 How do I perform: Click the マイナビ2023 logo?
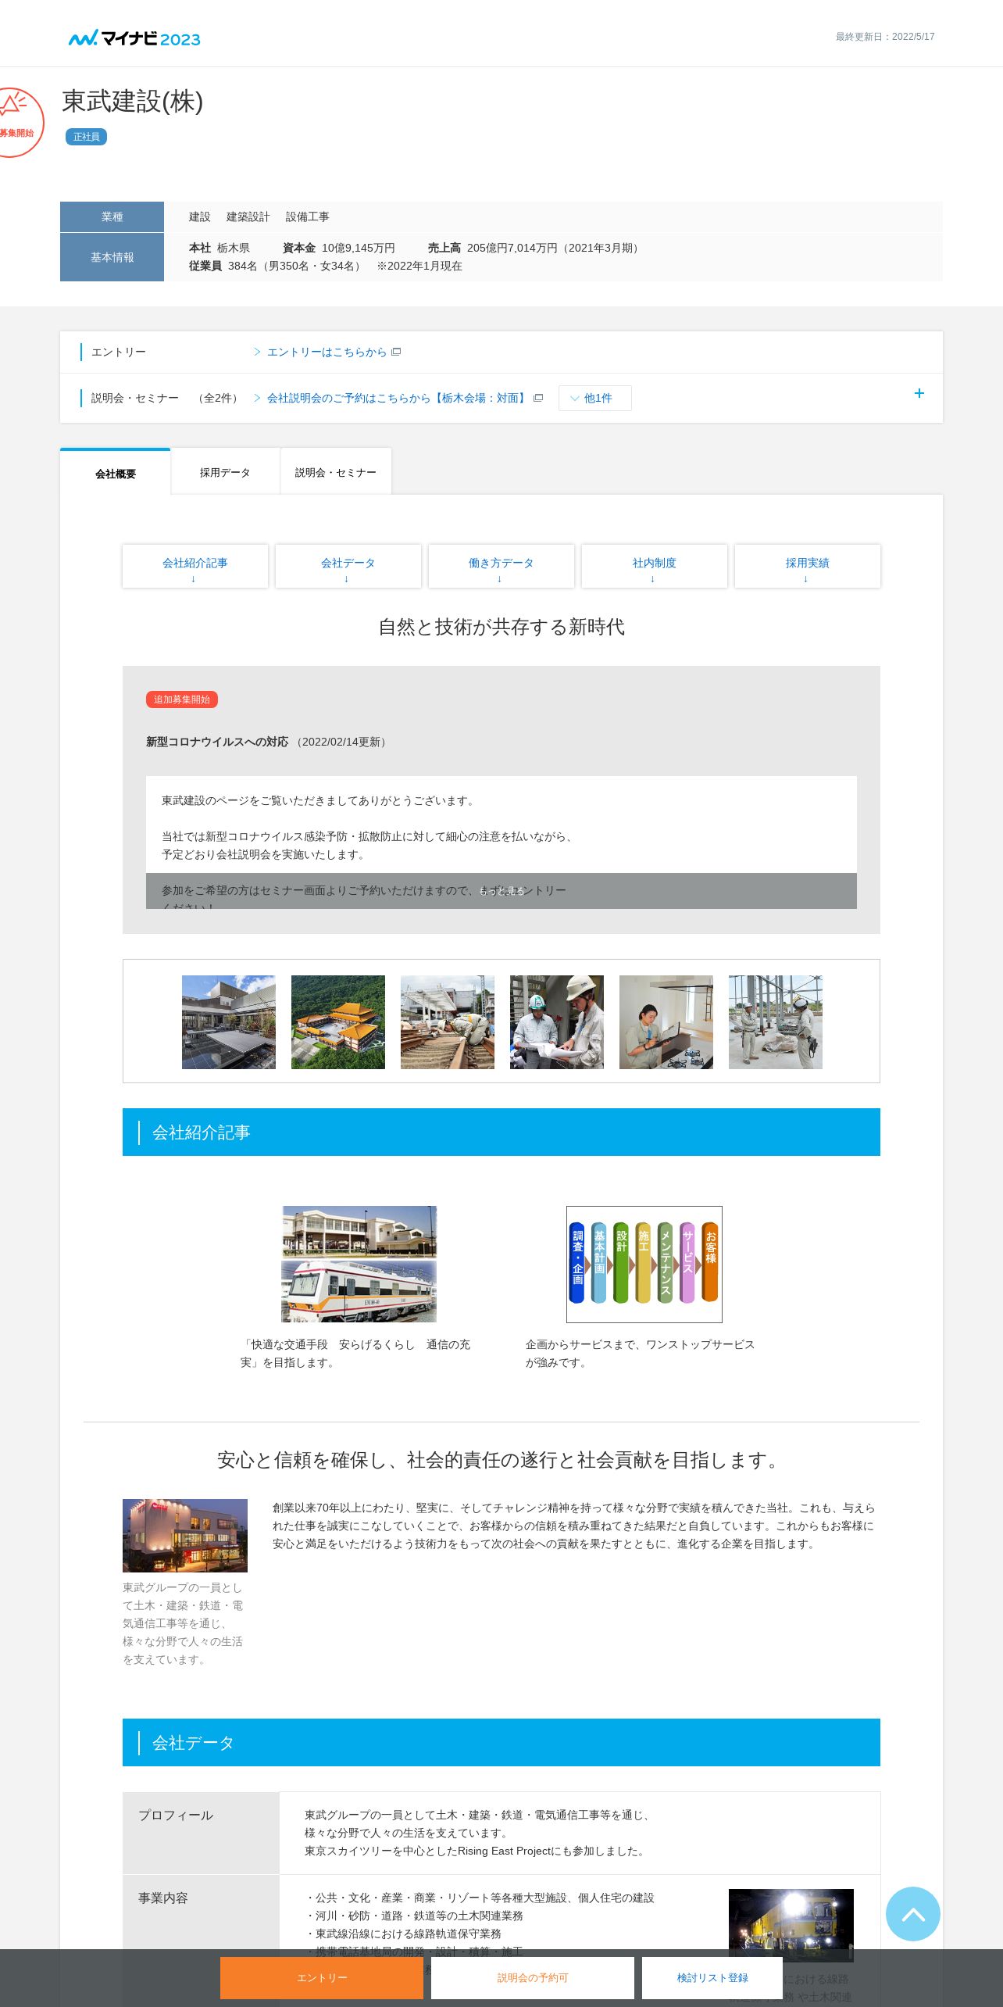click(134, 38)
